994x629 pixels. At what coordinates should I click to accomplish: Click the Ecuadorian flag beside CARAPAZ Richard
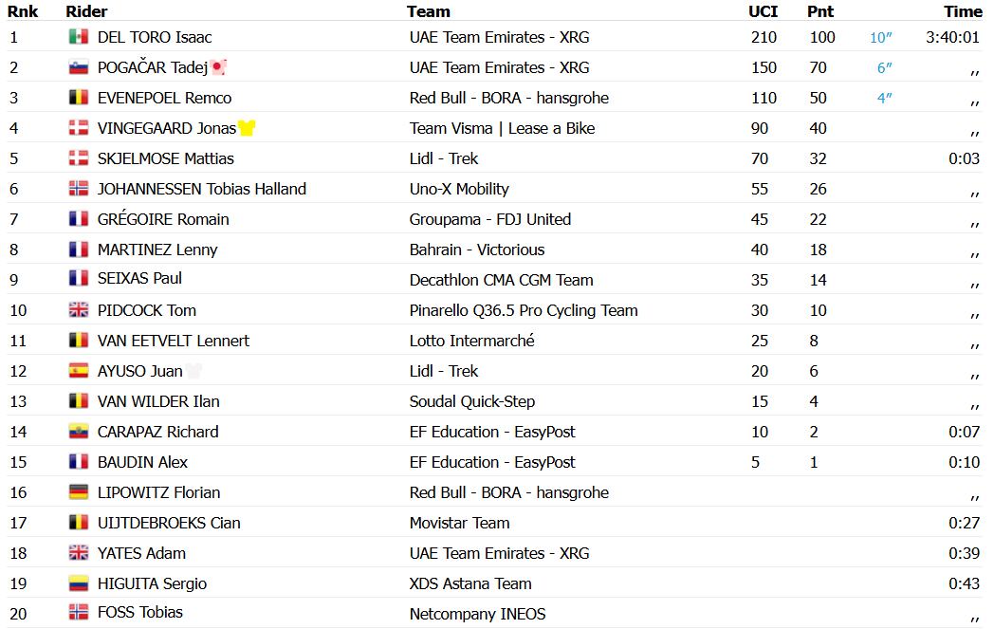coord(79,431)
